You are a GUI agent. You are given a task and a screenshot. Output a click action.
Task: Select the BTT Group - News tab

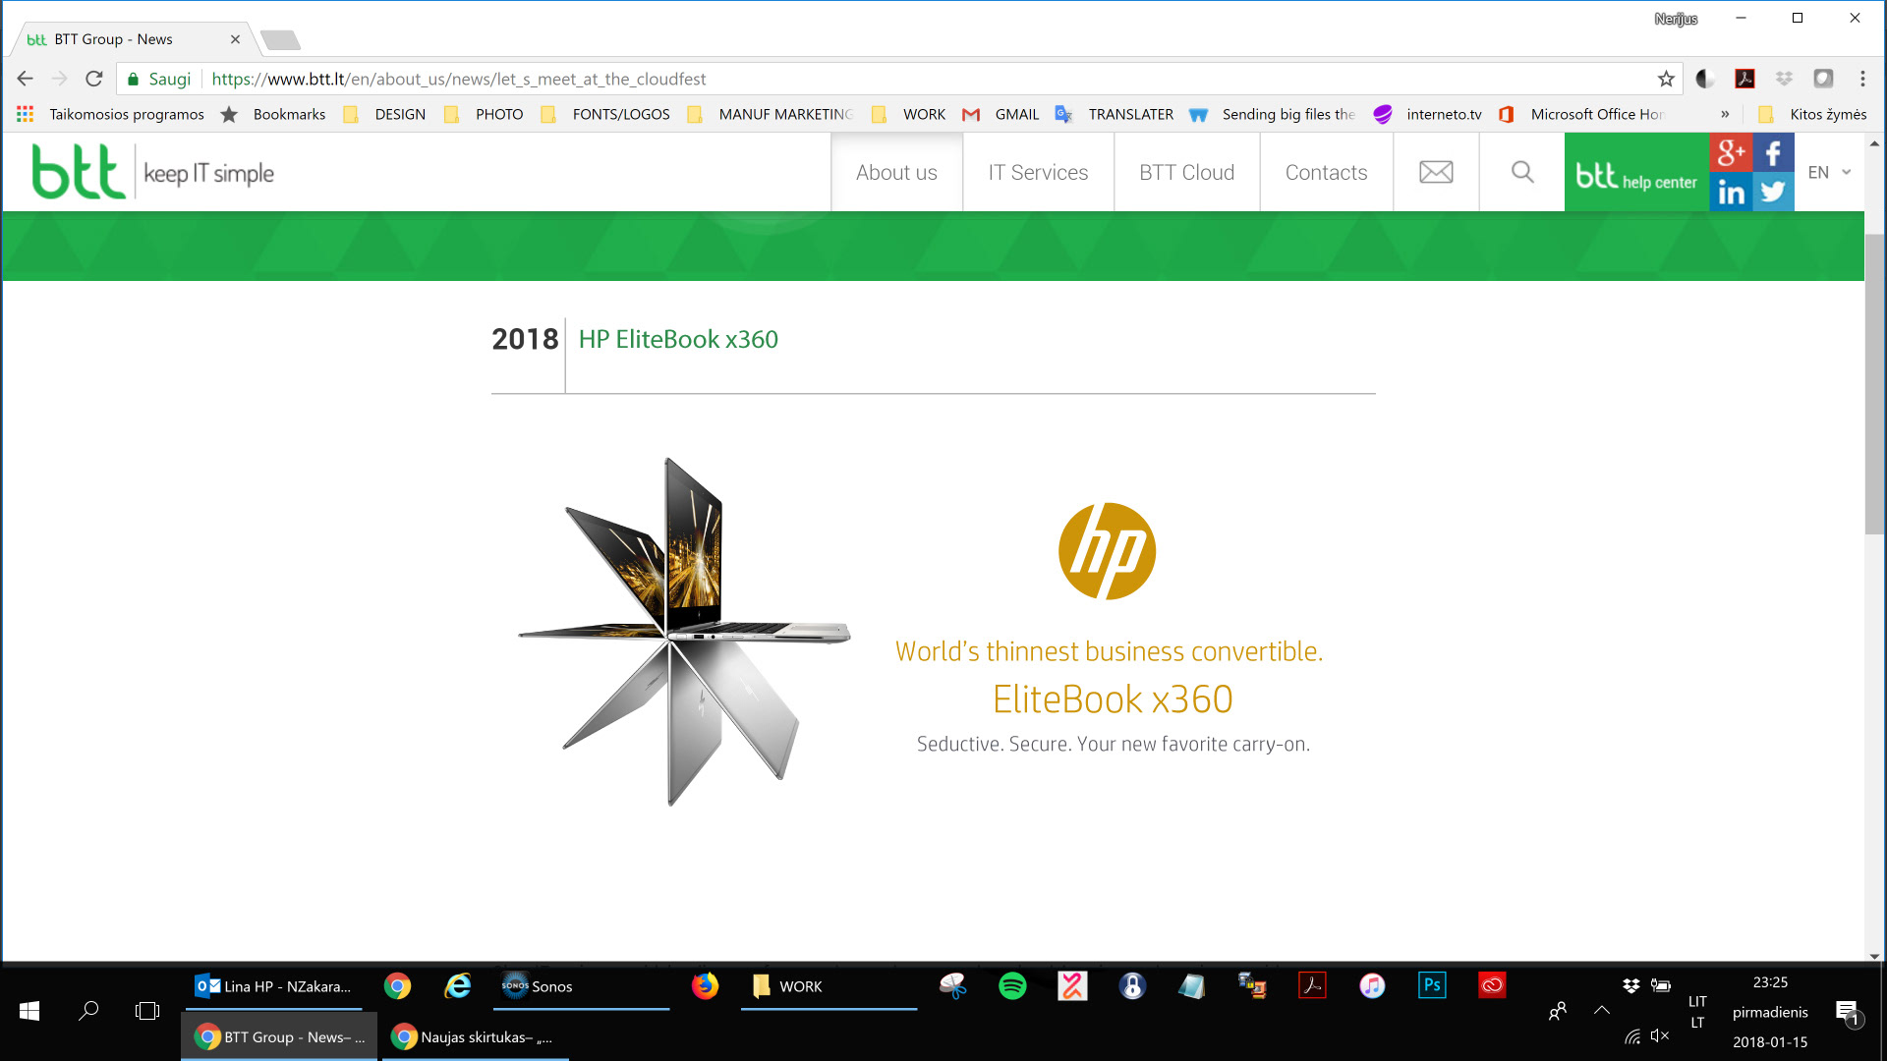[x=134, y=39]
